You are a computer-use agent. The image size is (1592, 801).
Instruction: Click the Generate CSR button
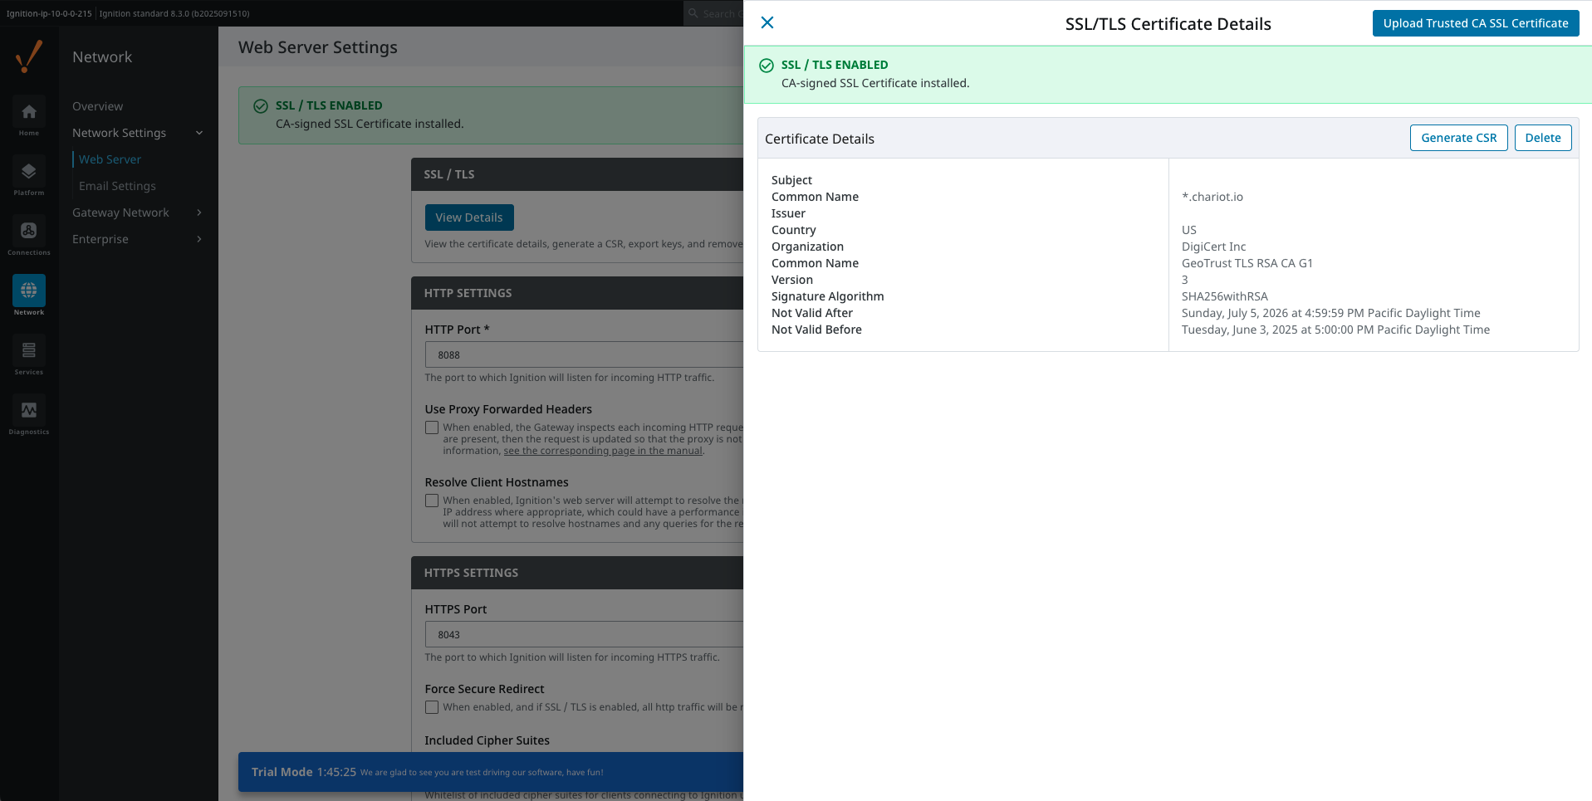point(1458,138)
